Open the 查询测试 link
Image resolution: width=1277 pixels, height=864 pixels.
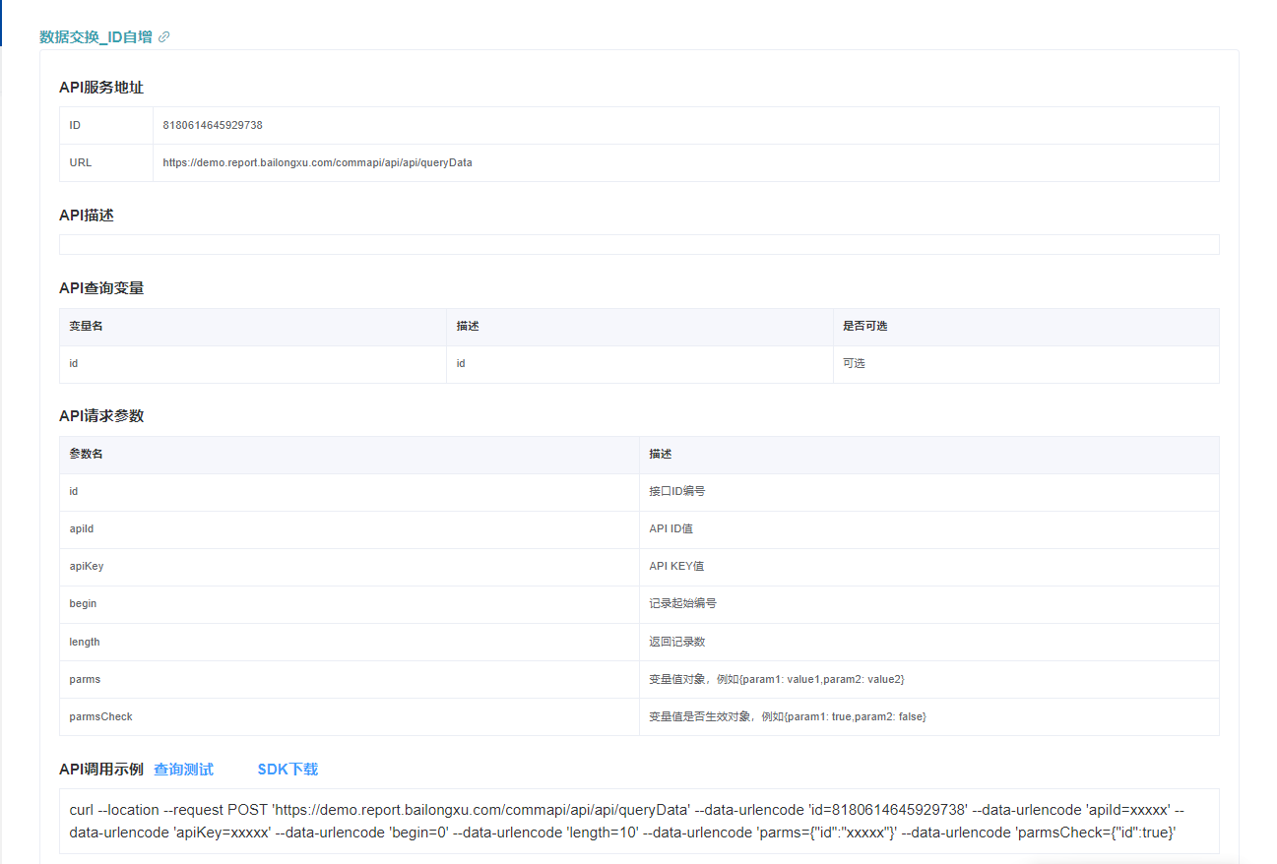[183, 770]
